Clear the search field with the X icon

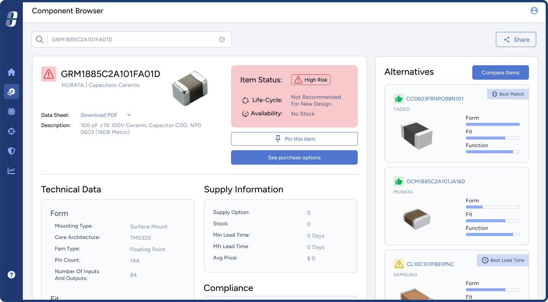[222, 39]
